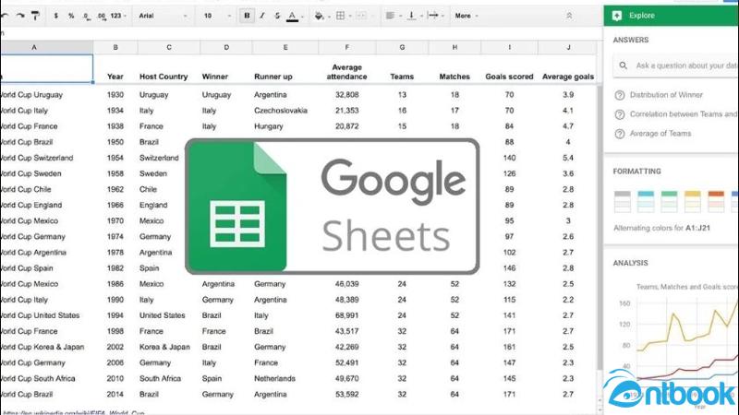This screenshot has height=415, width=739.
Task: Apply the gray alternating colors swatch
Action: pos(622,201)
